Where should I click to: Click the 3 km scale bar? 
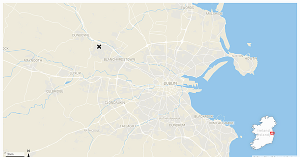[x=15, y=155]
